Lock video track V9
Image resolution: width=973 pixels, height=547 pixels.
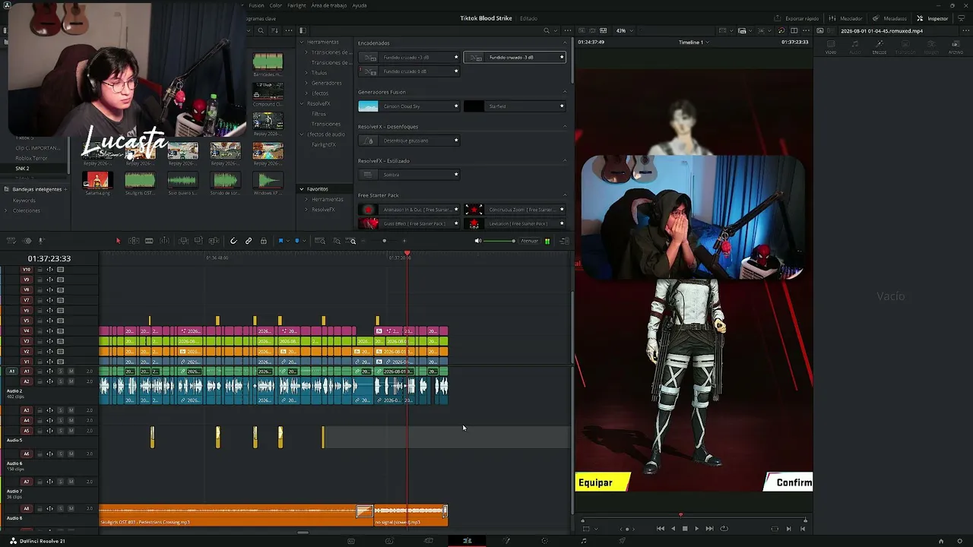[40, 280]
